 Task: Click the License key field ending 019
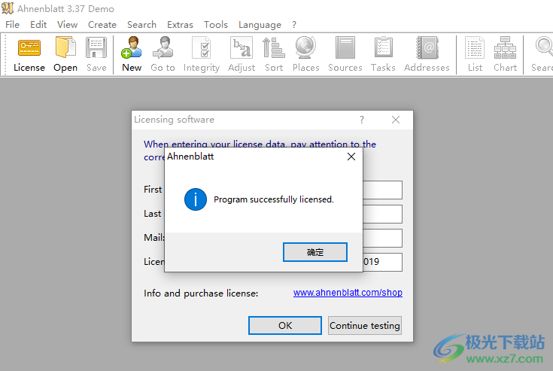pos(382,262)
